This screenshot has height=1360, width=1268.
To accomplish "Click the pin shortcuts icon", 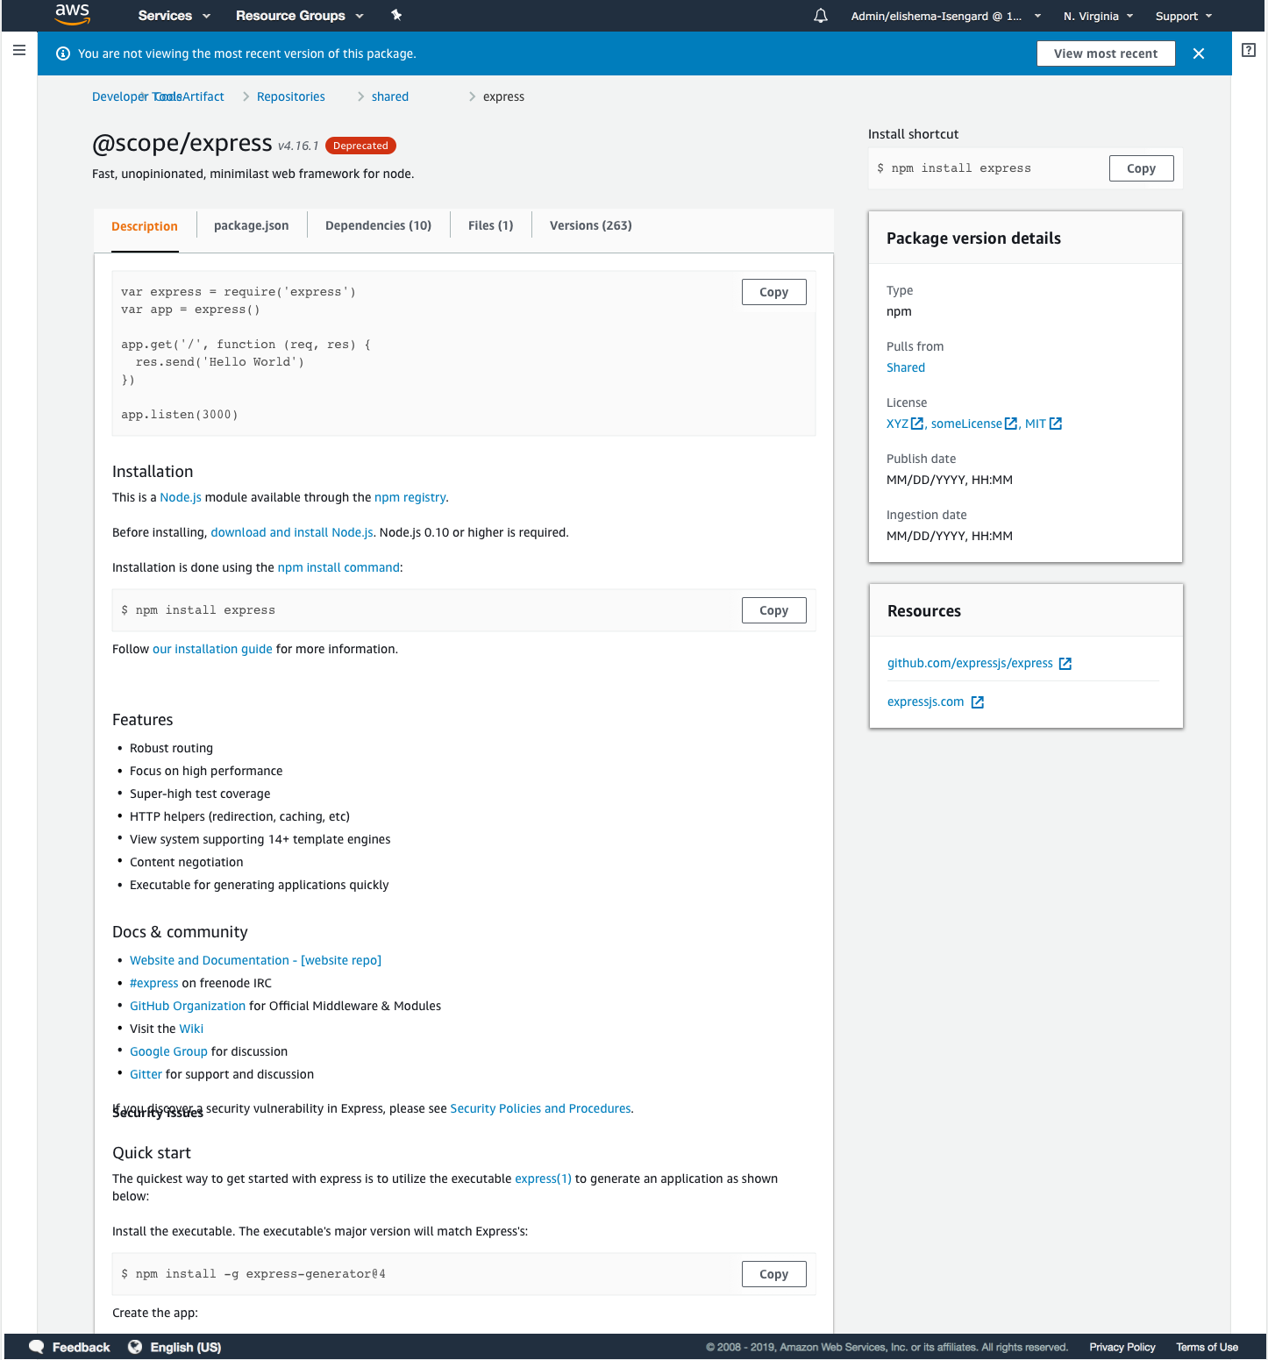I will pyautogui.click(x=396, y=15).
